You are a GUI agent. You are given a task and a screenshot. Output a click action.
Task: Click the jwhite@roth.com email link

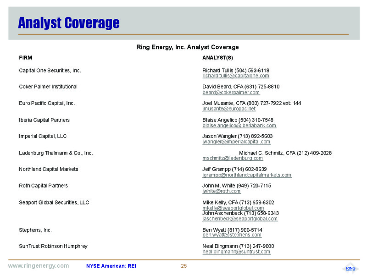(x=222, y=191)
